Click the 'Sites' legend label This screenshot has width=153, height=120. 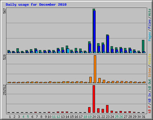pos(150,73)
